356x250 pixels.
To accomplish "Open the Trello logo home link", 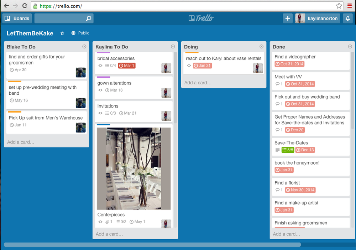I will pyautogui.click(x=201, y=18).
